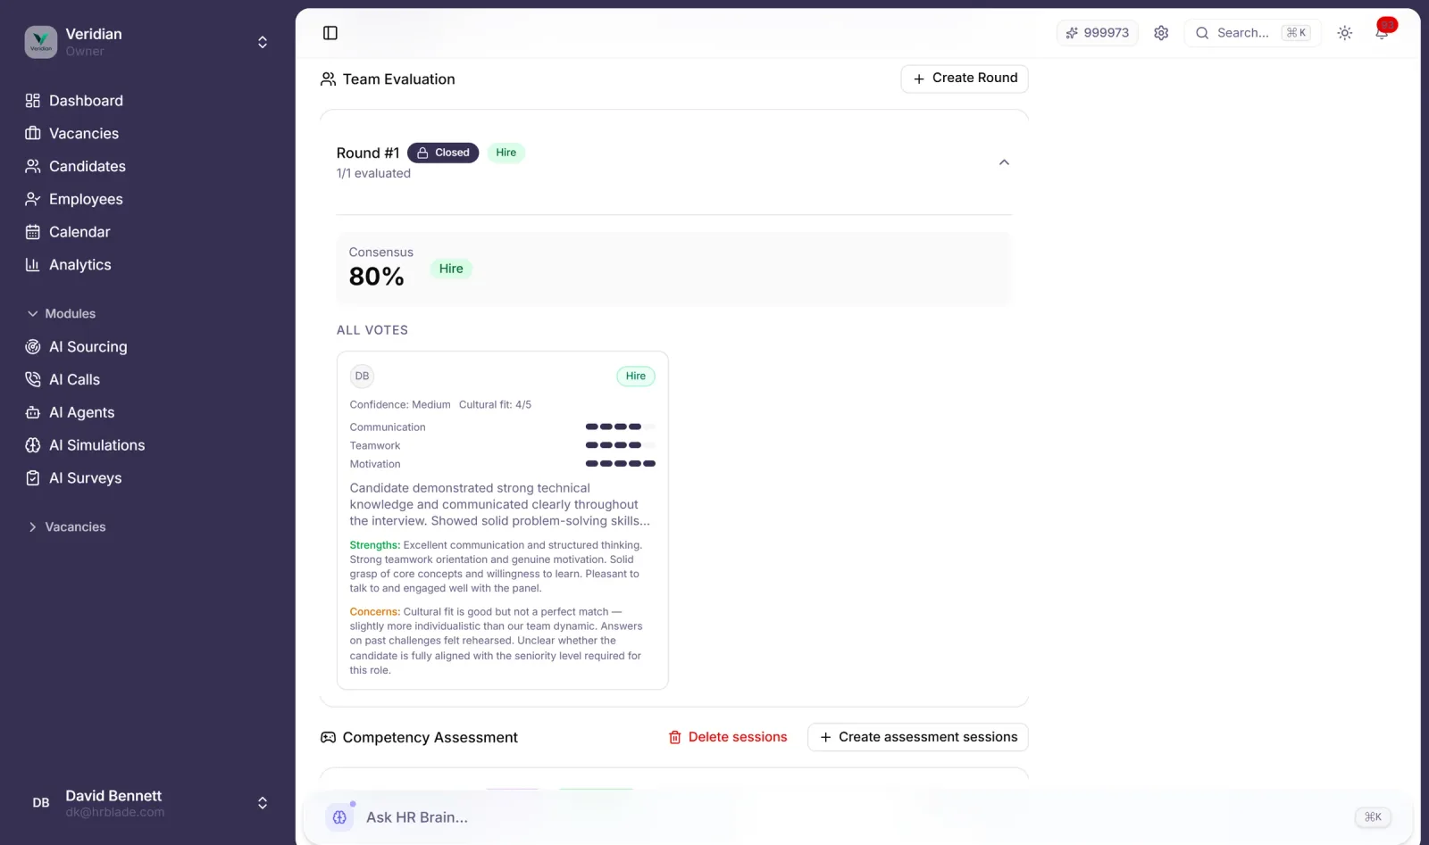
Task: Click the DB avatar next to David Bennett
Action: [x=41, y=803]
